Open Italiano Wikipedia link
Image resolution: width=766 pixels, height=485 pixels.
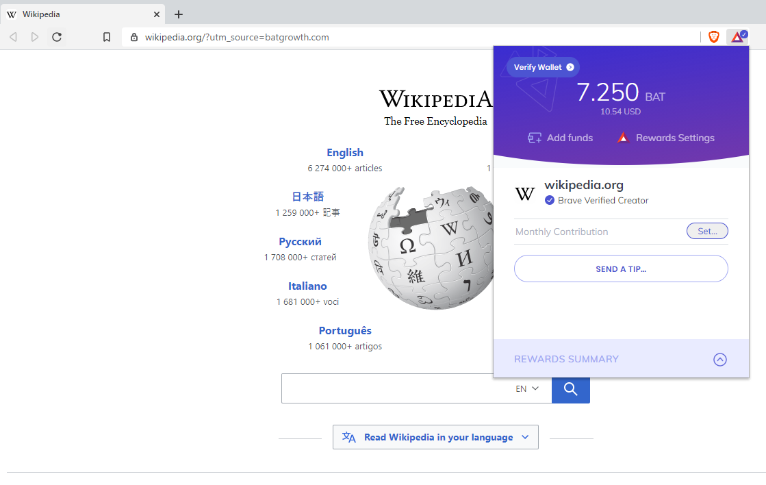[307, 286]
